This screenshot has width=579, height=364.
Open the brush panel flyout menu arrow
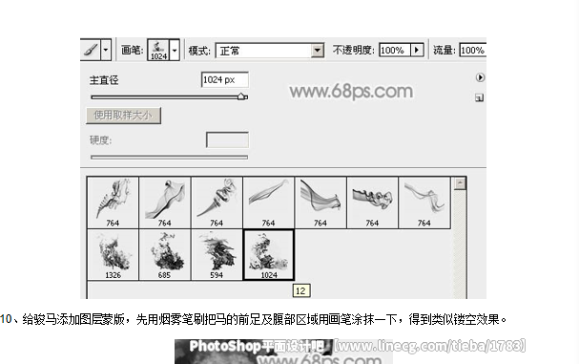[480, 77]
